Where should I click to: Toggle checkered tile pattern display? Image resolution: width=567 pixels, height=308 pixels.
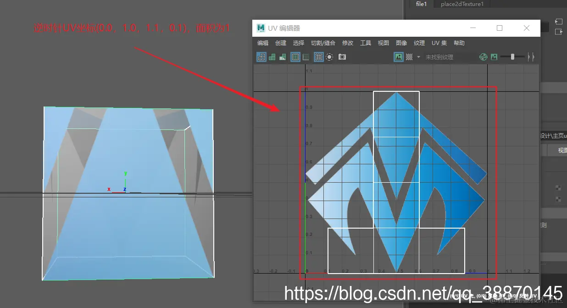409,57
